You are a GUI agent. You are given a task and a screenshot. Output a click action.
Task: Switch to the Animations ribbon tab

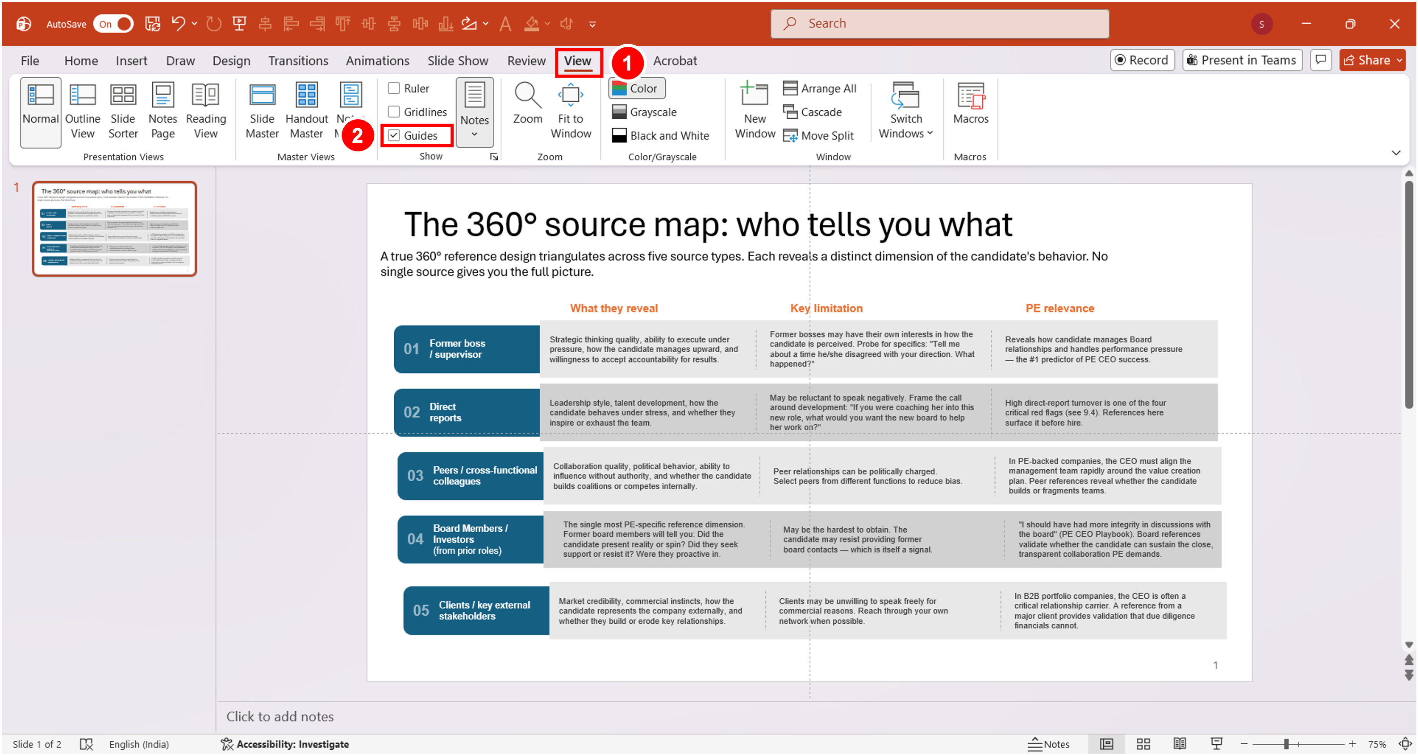(x=377, y=61)
